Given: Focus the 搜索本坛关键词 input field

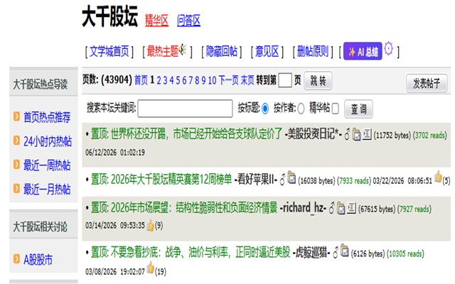Looking at the screenshot, I should (185, 109).
